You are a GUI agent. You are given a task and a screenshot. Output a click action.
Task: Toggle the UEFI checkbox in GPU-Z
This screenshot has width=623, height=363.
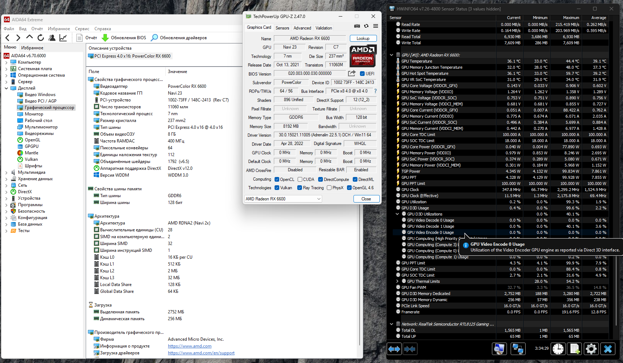tap(362, 74)
